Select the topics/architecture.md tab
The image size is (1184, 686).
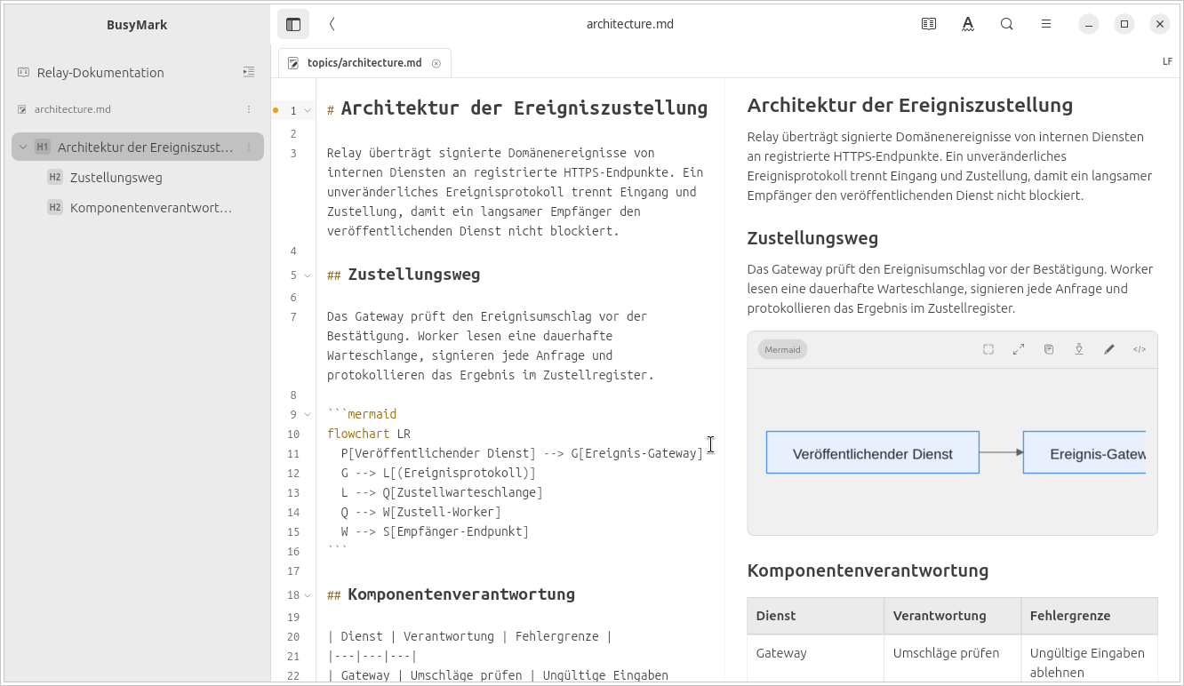tap(364, 63)
